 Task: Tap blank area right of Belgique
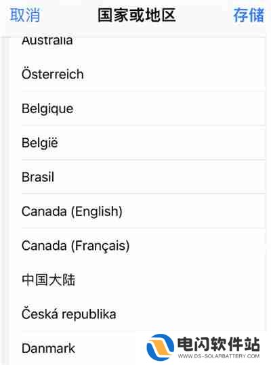[x=169, y=109]
